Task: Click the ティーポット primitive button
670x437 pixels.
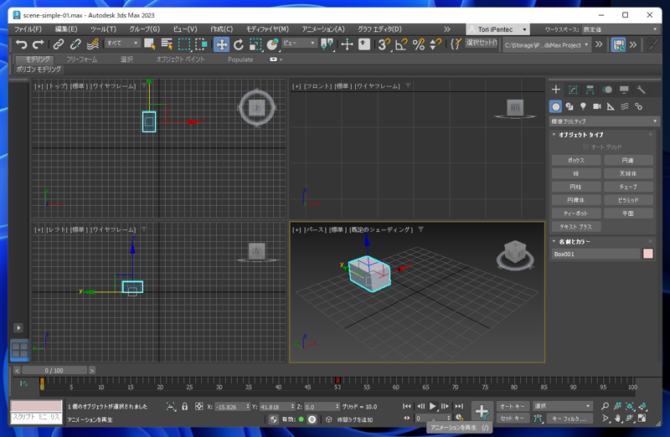Action: pyautogui.click(x=575, y=213)
